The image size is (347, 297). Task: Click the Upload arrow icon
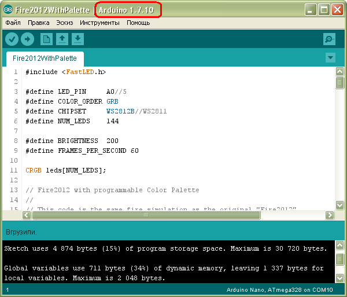(x=27, y=39)
